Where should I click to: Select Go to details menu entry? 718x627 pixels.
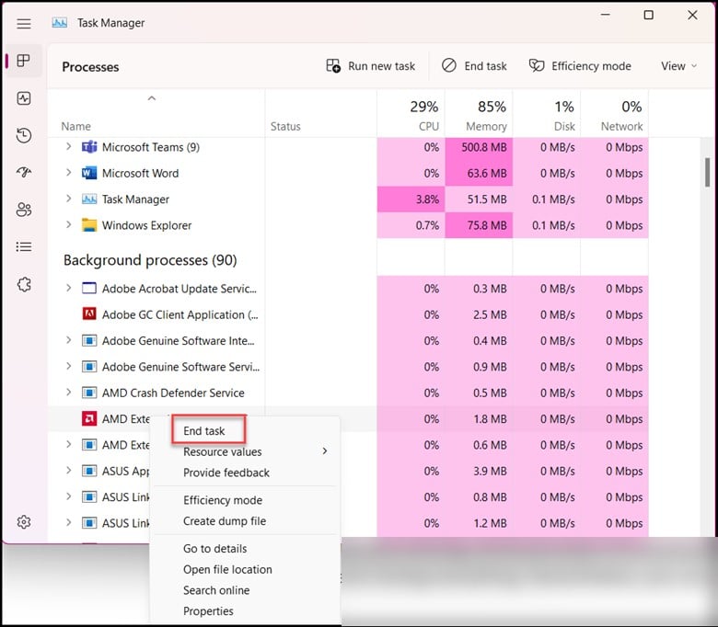pos(214,549)
